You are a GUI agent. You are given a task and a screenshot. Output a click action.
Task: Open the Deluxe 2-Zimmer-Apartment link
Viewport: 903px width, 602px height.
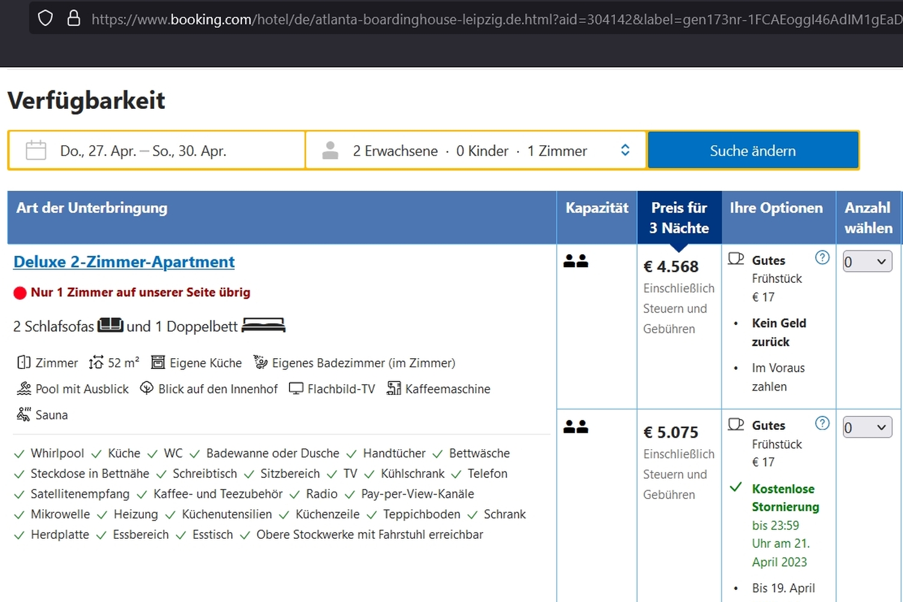coord(124,262)
